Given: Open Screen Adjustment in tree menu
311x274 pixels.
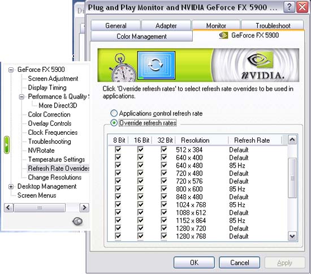Looking at the screenshot, I should pos(53,79).
